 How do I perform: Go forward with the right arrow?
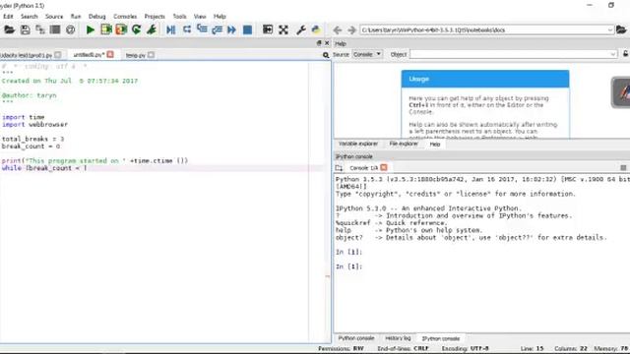pyautogui.click(x=351, y=29)
